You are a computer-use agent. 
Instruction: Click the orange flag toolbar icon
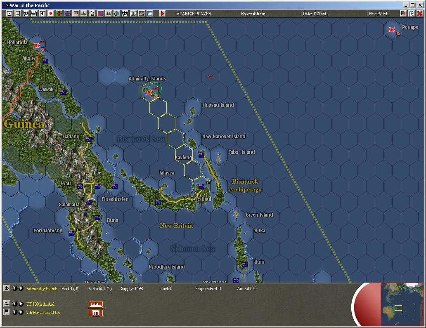[76, 14]
